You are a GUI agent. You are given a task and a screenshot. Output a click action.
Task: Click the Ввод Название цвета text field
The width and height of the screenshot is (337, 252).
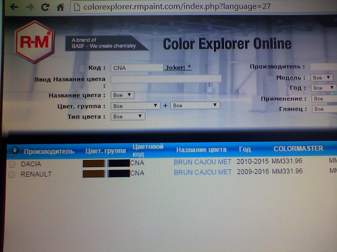(166, 79)
